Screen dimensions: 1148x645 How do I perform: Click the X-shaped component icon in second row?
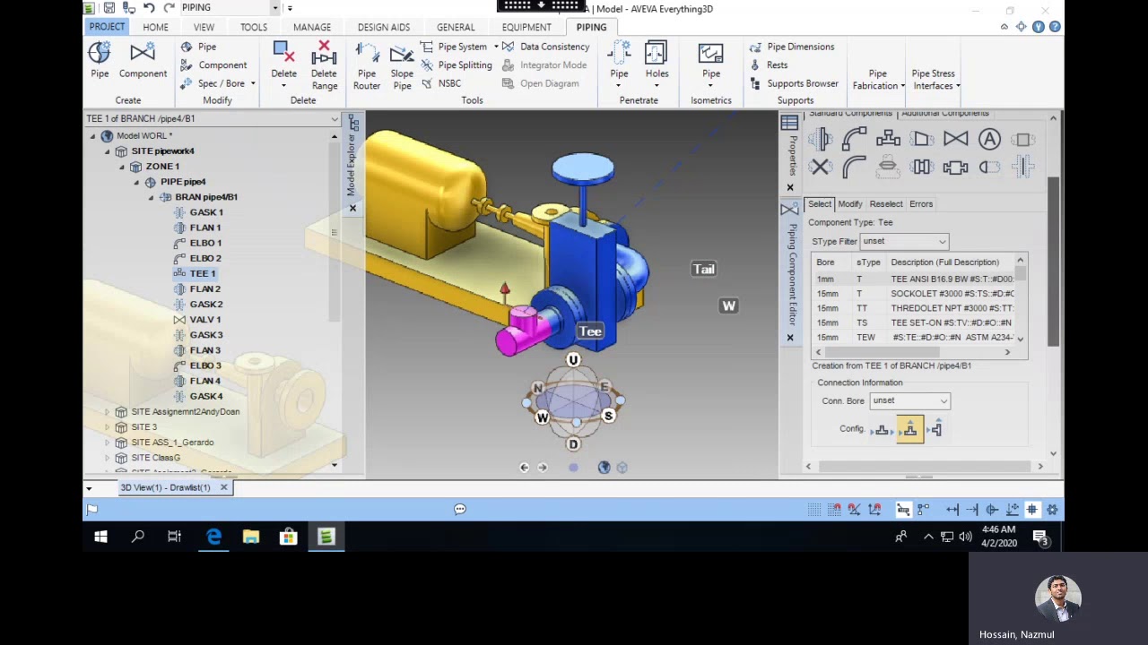[820, 167]
